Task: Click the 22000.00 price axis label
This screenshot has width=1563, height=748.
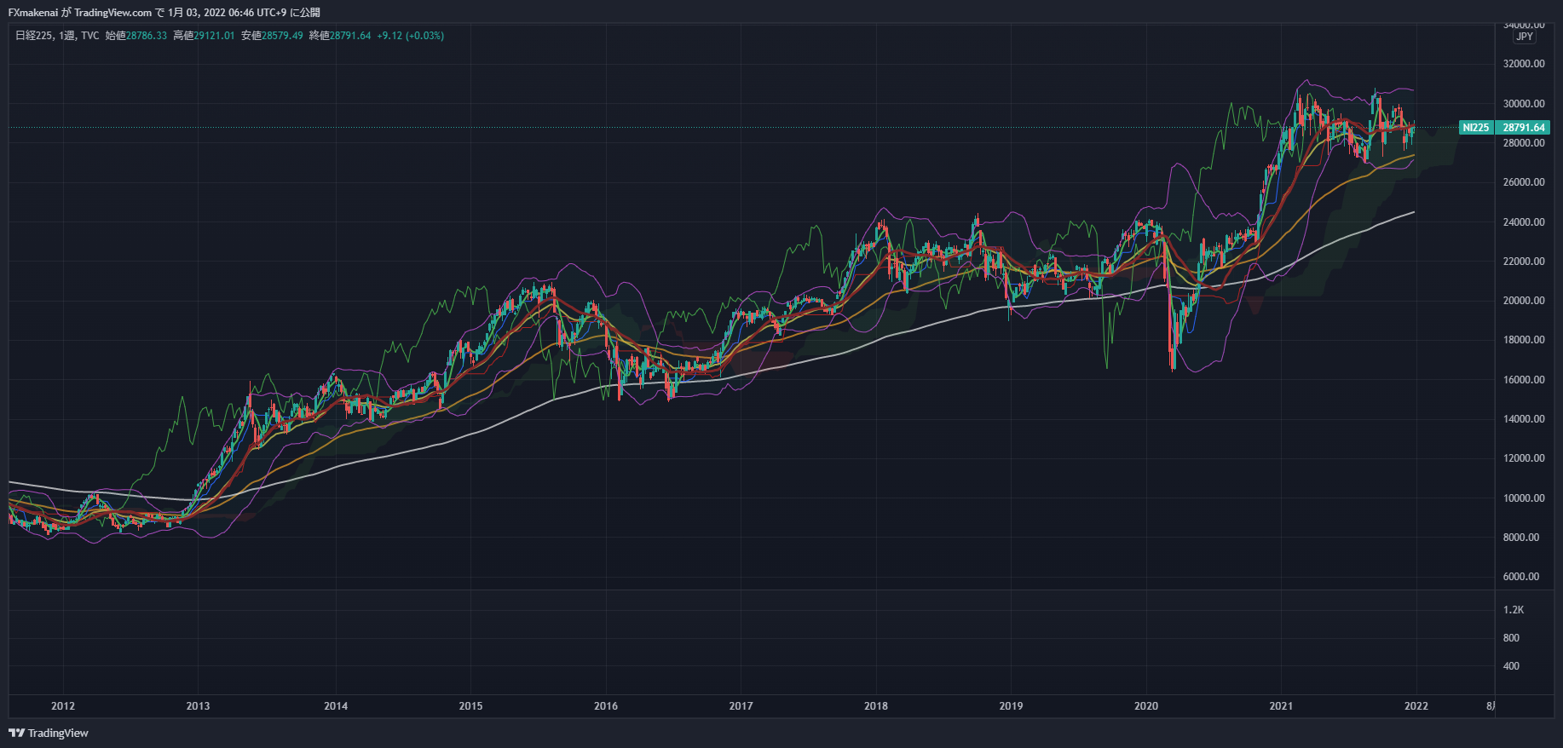Action: tap(1524, 262)
